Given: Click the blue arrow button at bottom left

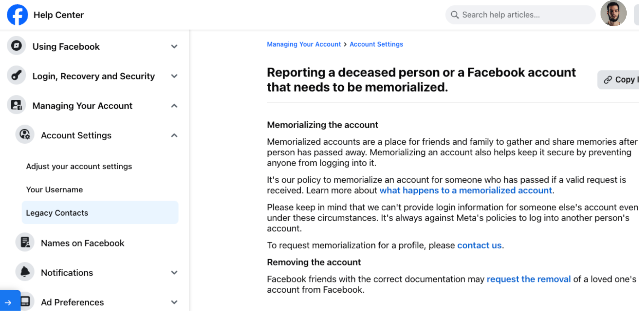Looking at the screenshot, I should coord(10,301).
